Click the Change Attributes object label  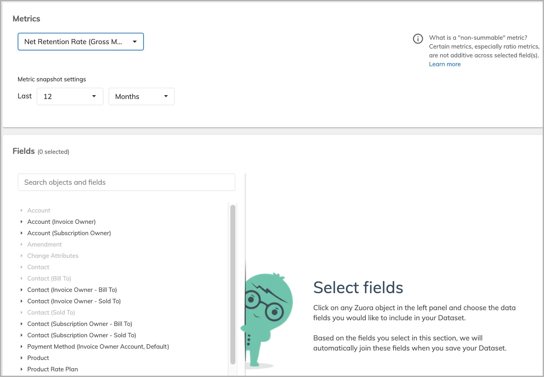pyautogui.click(x=53, y=256)
